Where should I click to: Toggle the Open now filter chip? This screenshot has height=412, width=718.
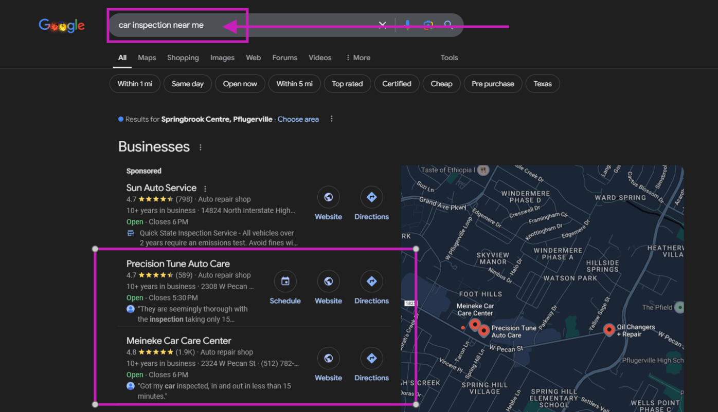coord(240,84)
